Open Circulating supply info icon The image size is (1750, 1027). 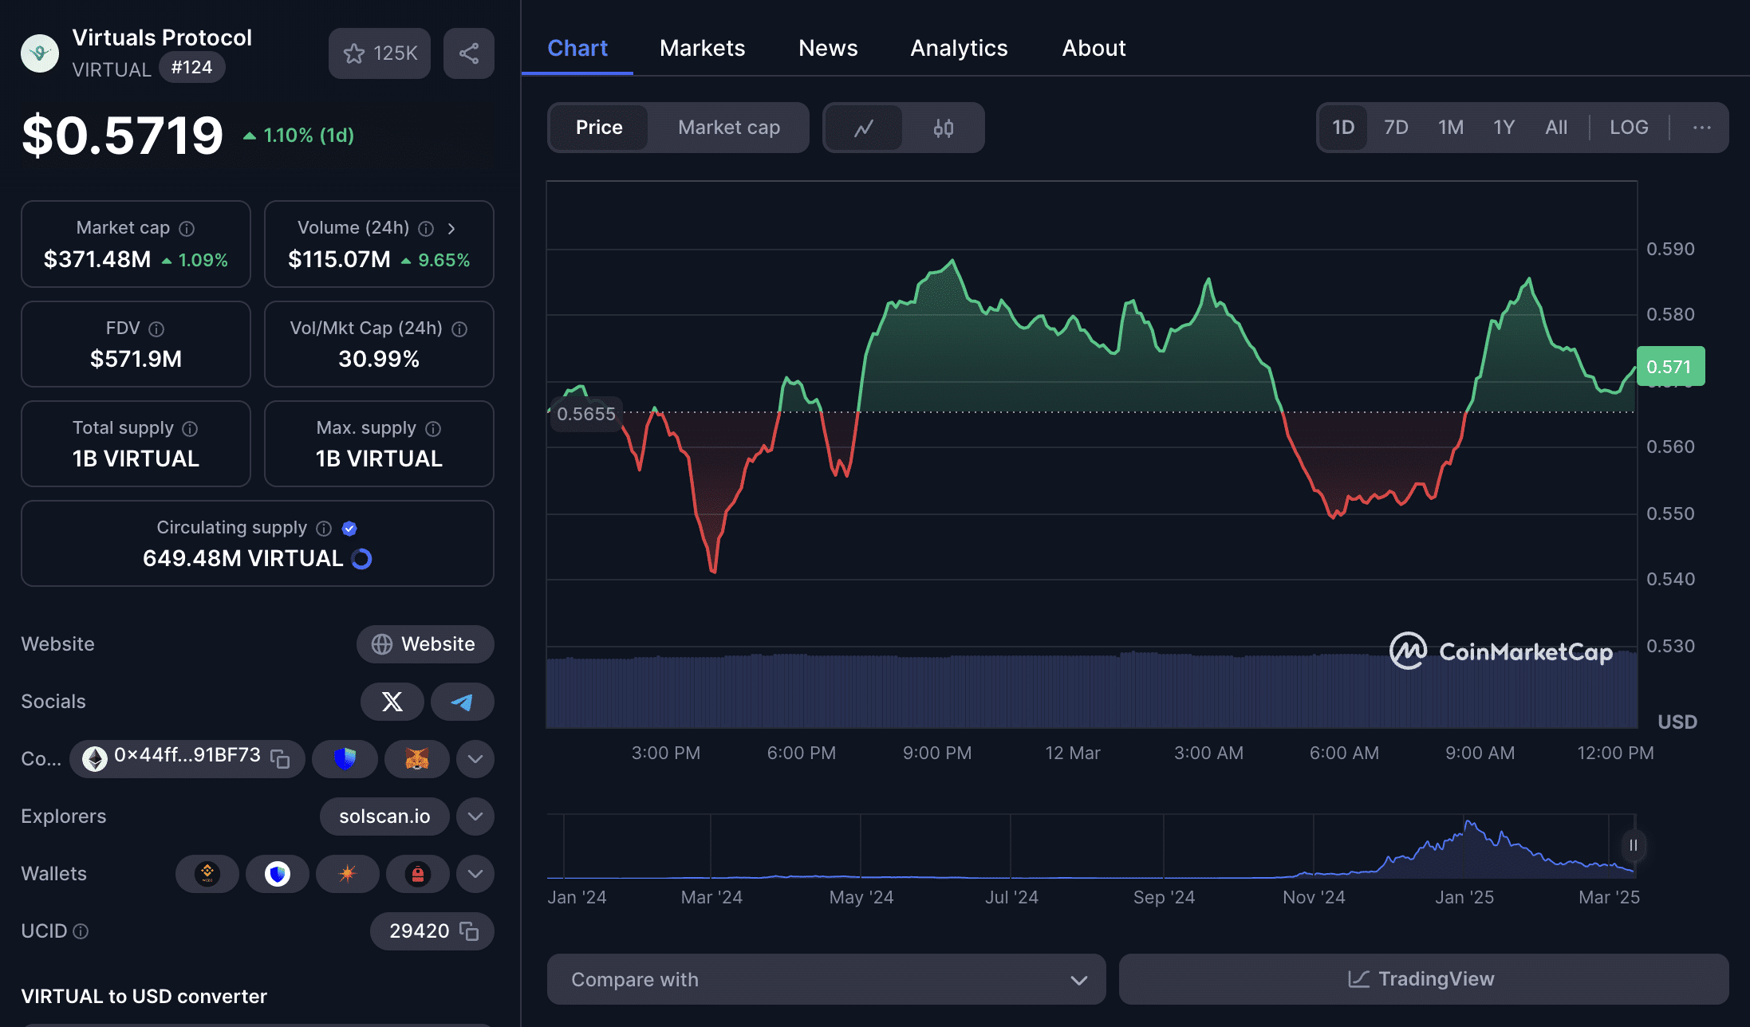[x=324, y=529]
